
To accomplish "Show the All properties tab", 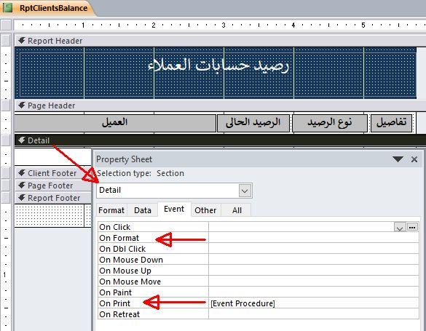I will 237,210.
